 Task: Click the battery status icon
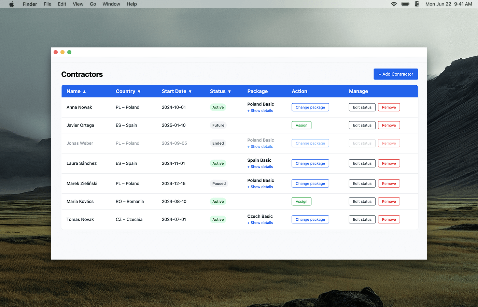tap(405, 4)
